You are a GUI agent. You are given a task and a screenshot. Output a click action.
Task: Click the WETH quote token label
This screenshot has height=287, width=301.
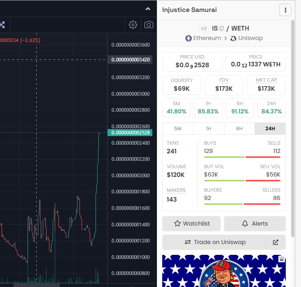[240, 28]
